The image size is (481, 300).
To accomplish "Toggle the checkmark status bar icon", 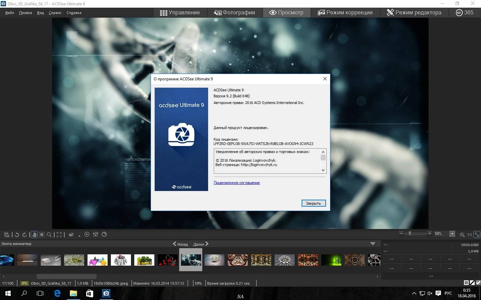I will tap(478, 283).
